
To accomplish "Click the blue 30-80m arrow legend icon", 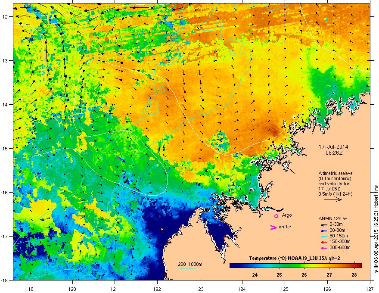I will [x=324, y=231].
